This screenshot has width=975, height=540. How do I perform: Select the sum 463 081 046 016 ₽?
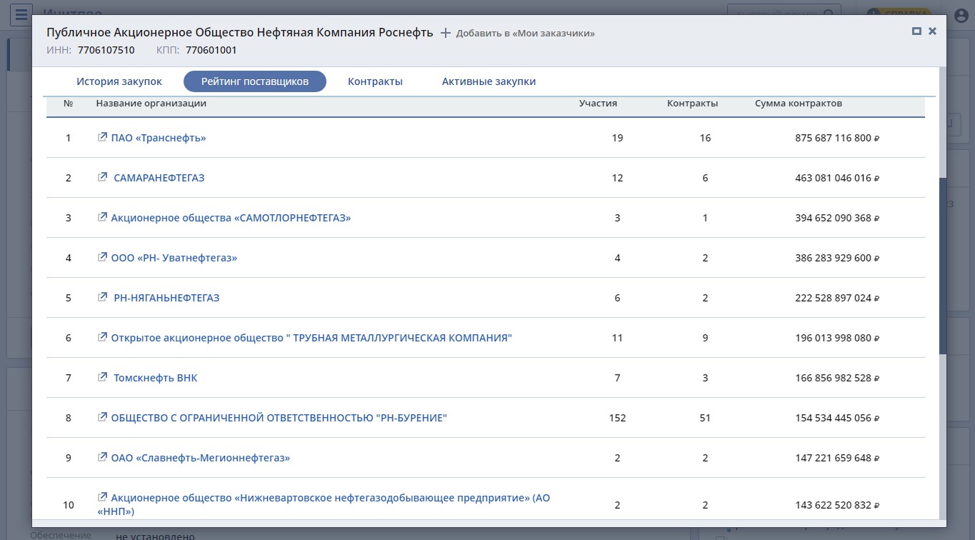pos(837,178)
